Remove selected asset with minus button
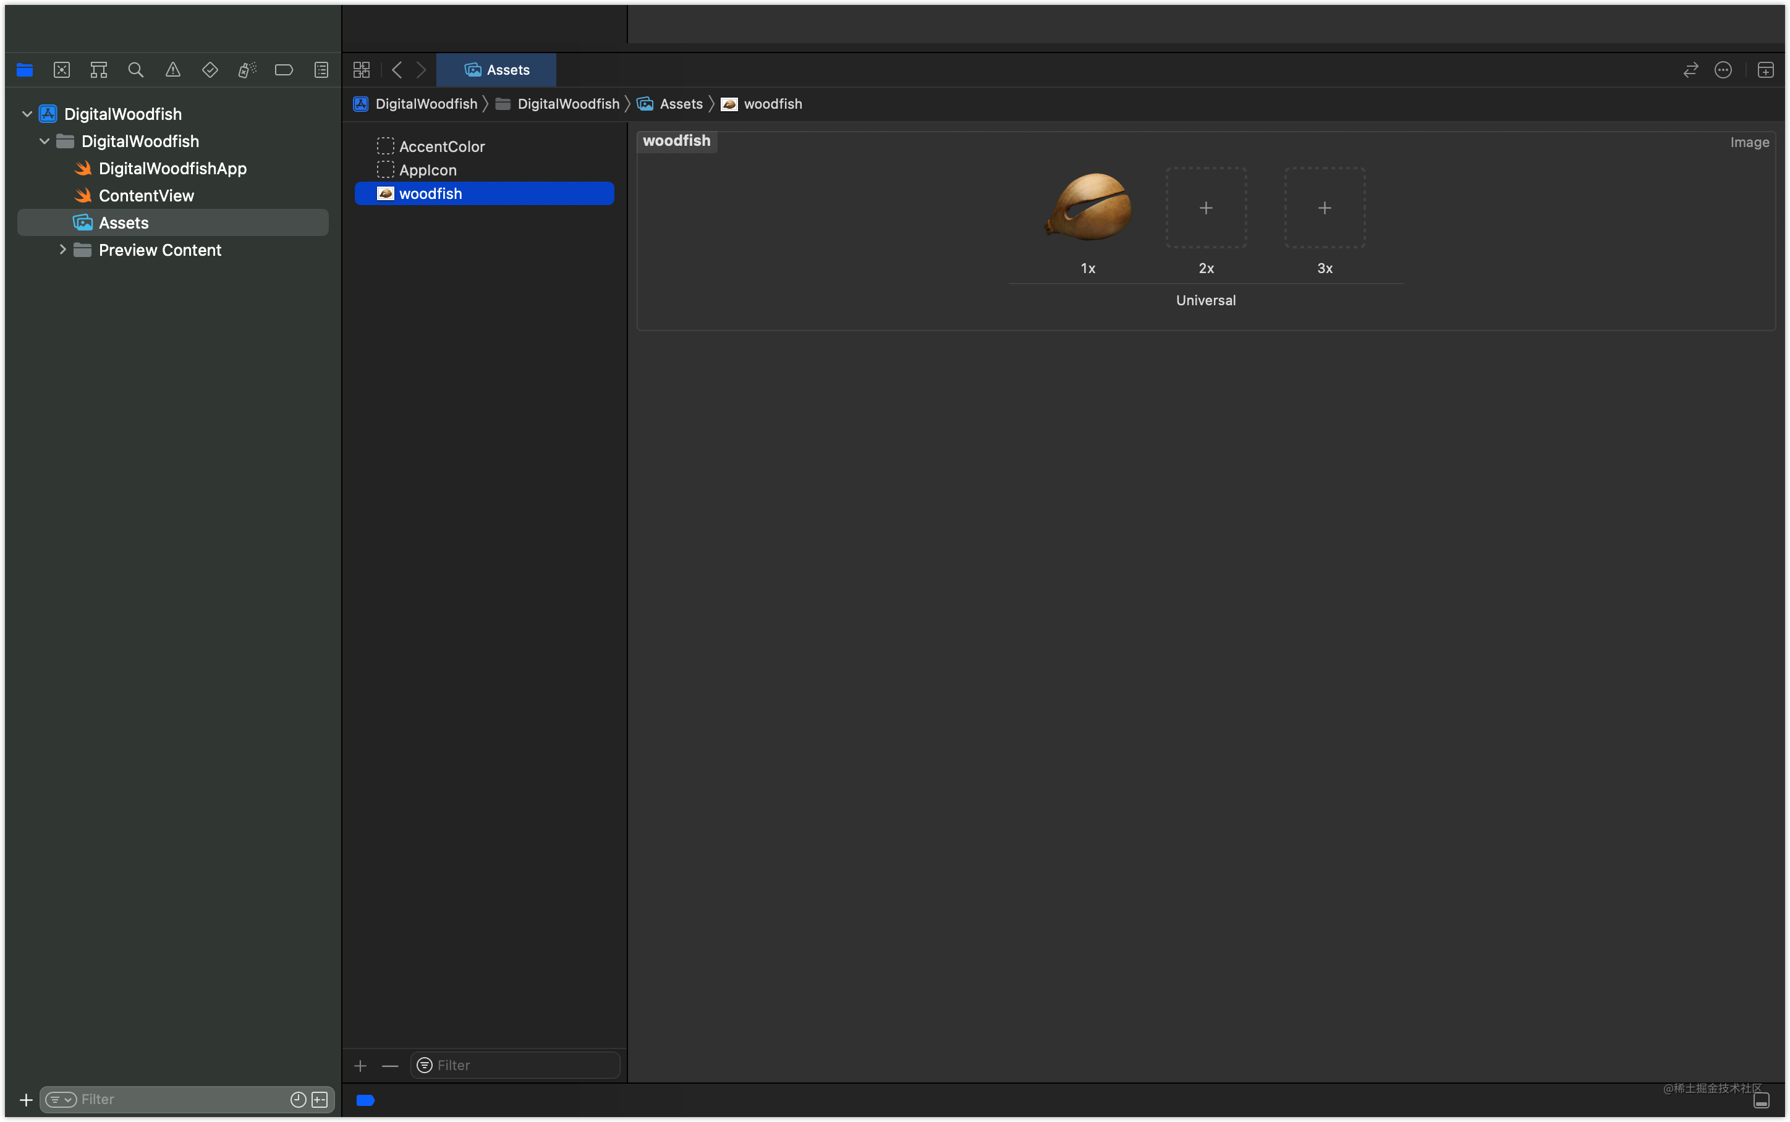This screenshot has width=1790, height=1122. [x=391, y=1066]
